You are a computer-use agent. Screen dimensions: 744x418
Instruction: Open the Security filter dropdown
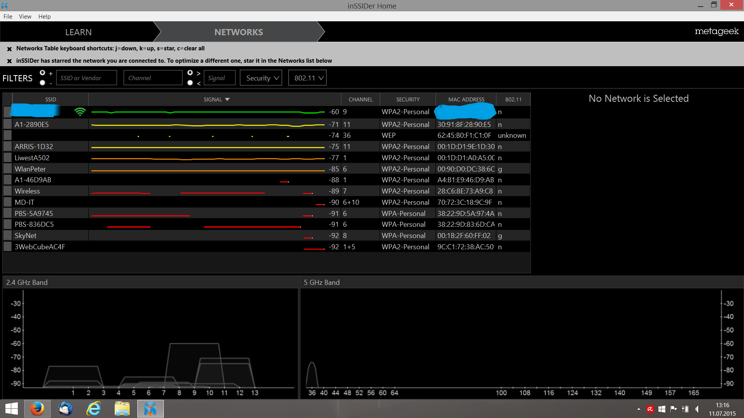261,78
